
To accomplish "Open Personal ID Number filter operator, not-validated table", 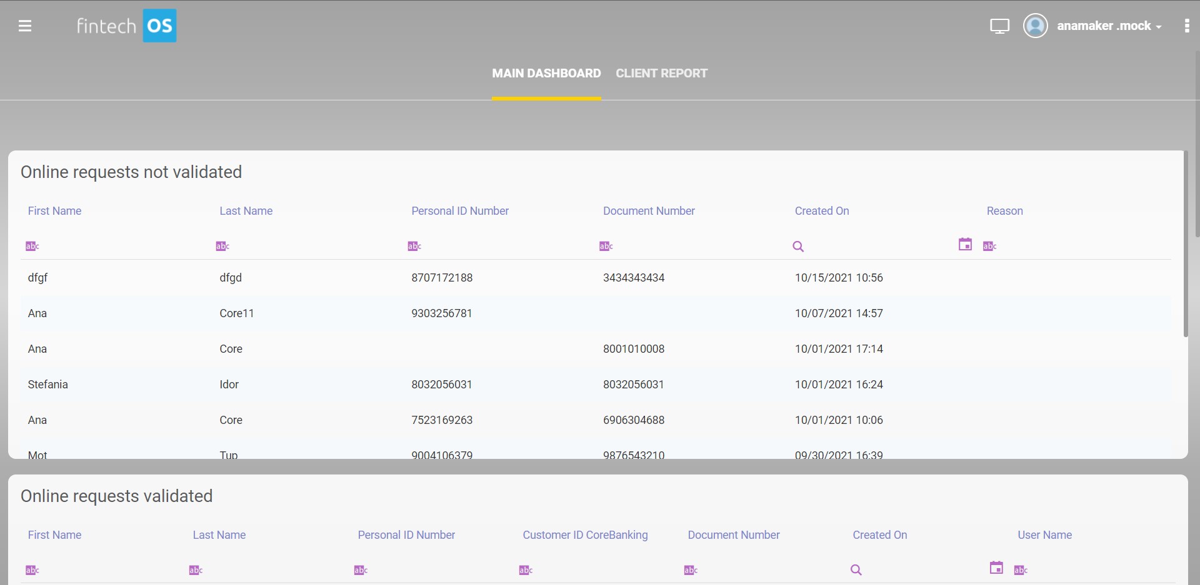I will [x=414, y=247].
